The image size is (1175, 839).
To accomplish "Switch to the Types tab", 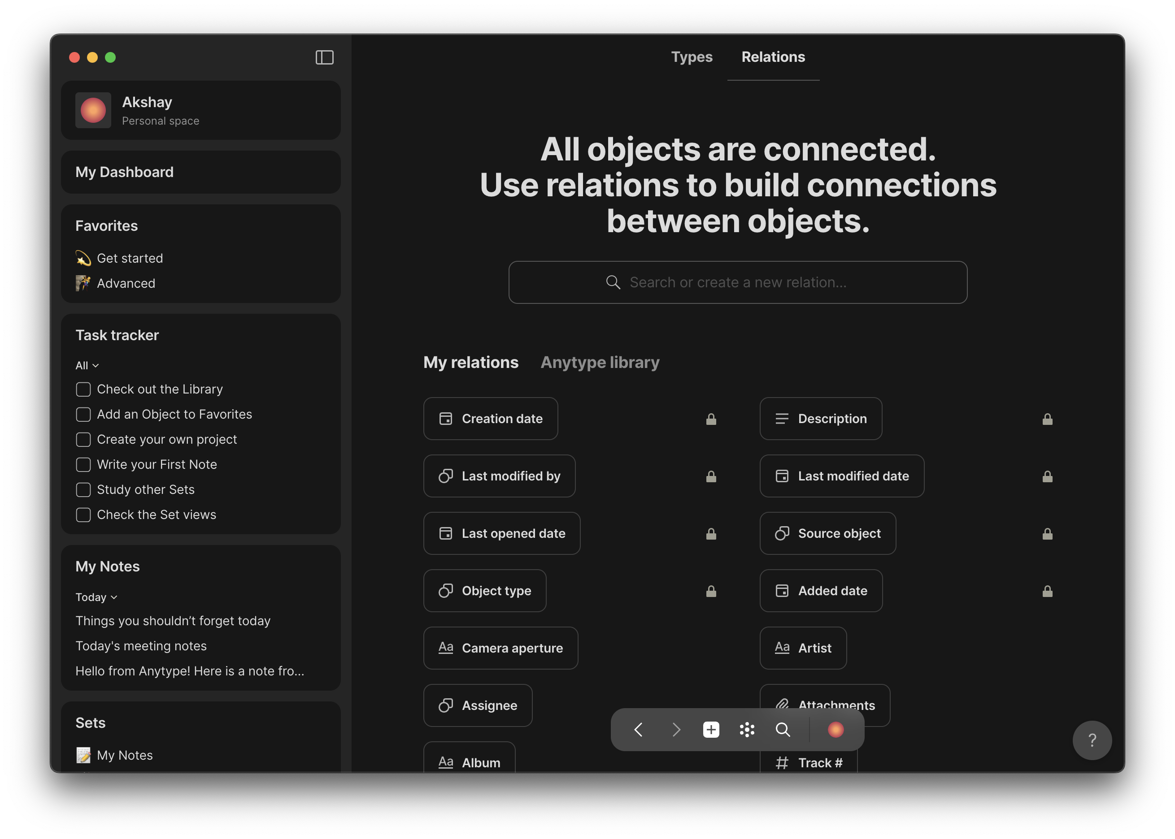I will [x=691, y=57].
